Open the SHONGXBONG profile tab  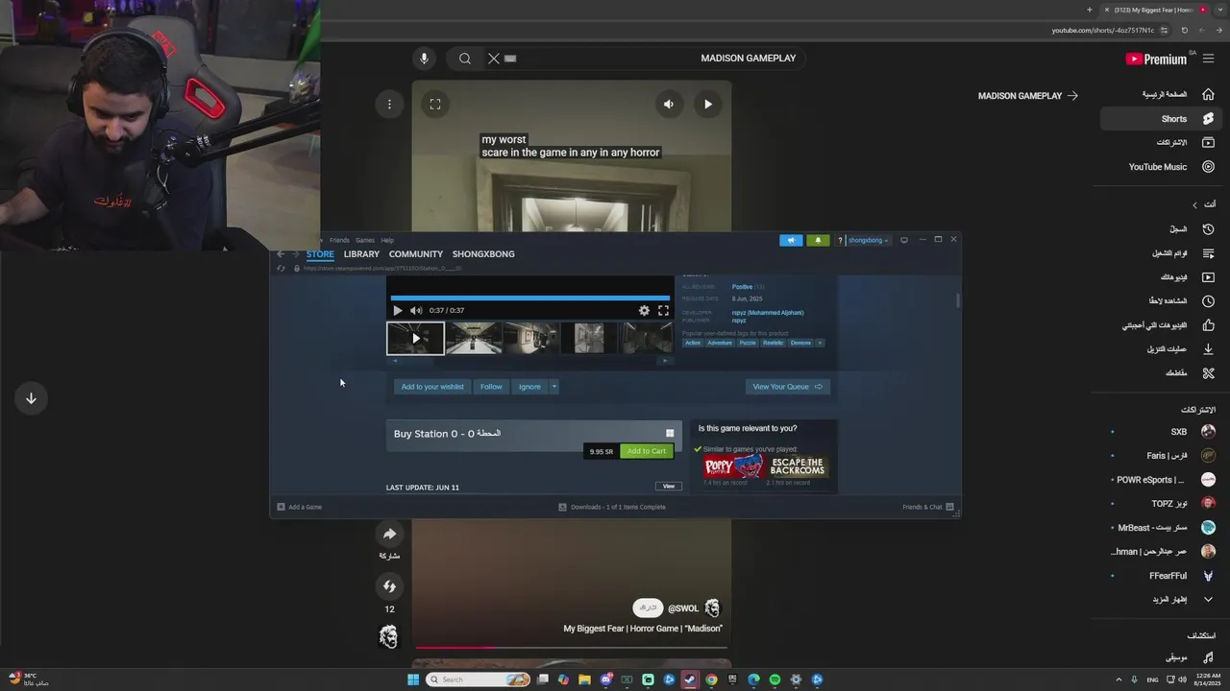[483, 254]
